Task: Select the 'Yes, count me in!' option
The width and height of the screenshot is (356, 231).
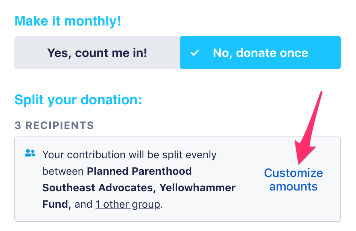Action: pyautogui.click(x=97, y=52)
